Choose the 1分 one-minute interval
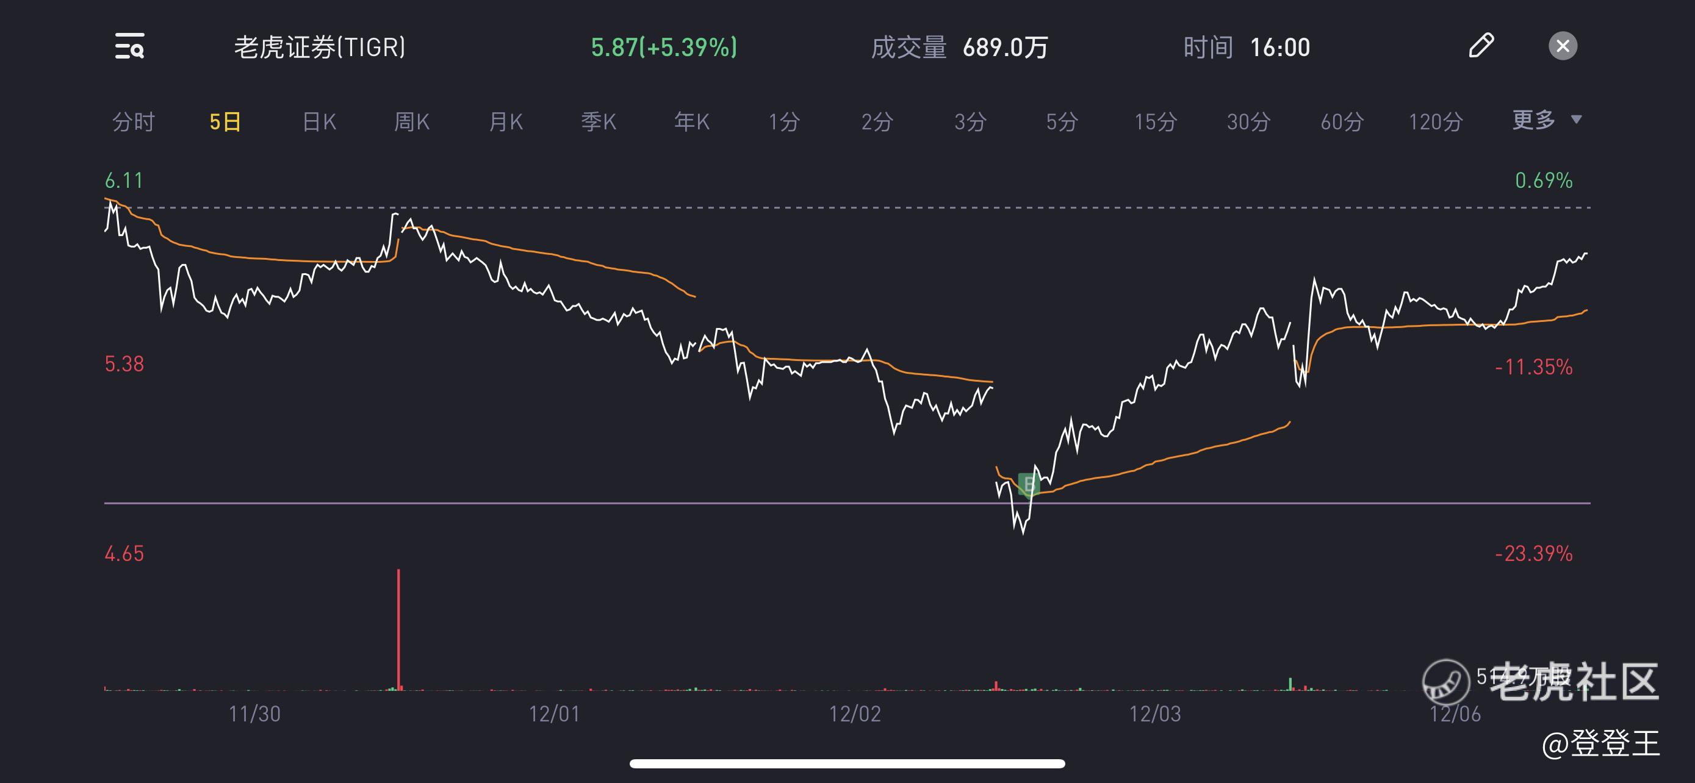Viewport: 1695px width, 783px height. point(784,121)
